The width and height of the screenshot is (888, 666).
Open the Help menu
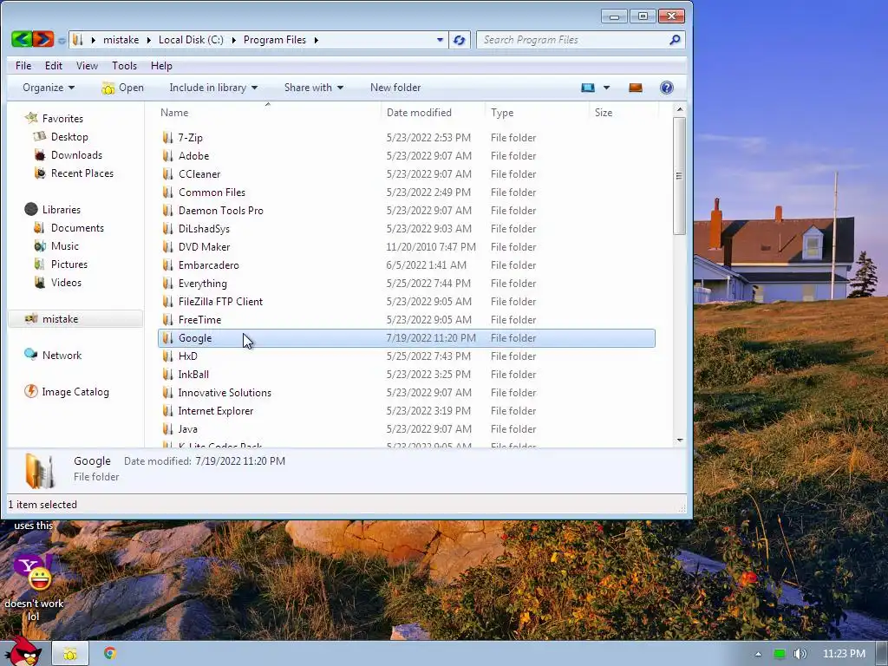point(161,66)
